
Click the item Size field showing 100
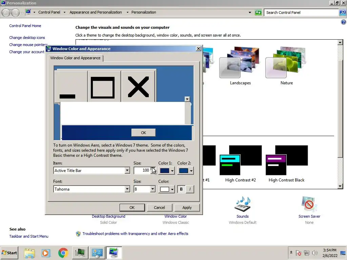[142, 170]
